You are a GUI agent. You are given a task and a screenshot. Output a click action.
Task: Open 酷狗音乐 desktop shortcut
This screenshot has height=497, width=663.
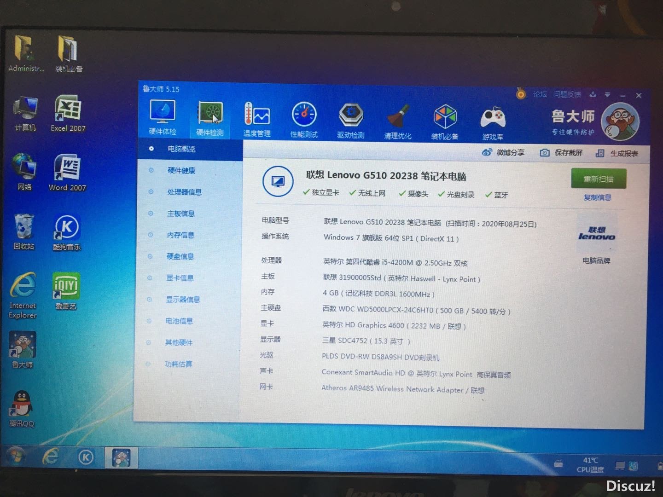67,232
